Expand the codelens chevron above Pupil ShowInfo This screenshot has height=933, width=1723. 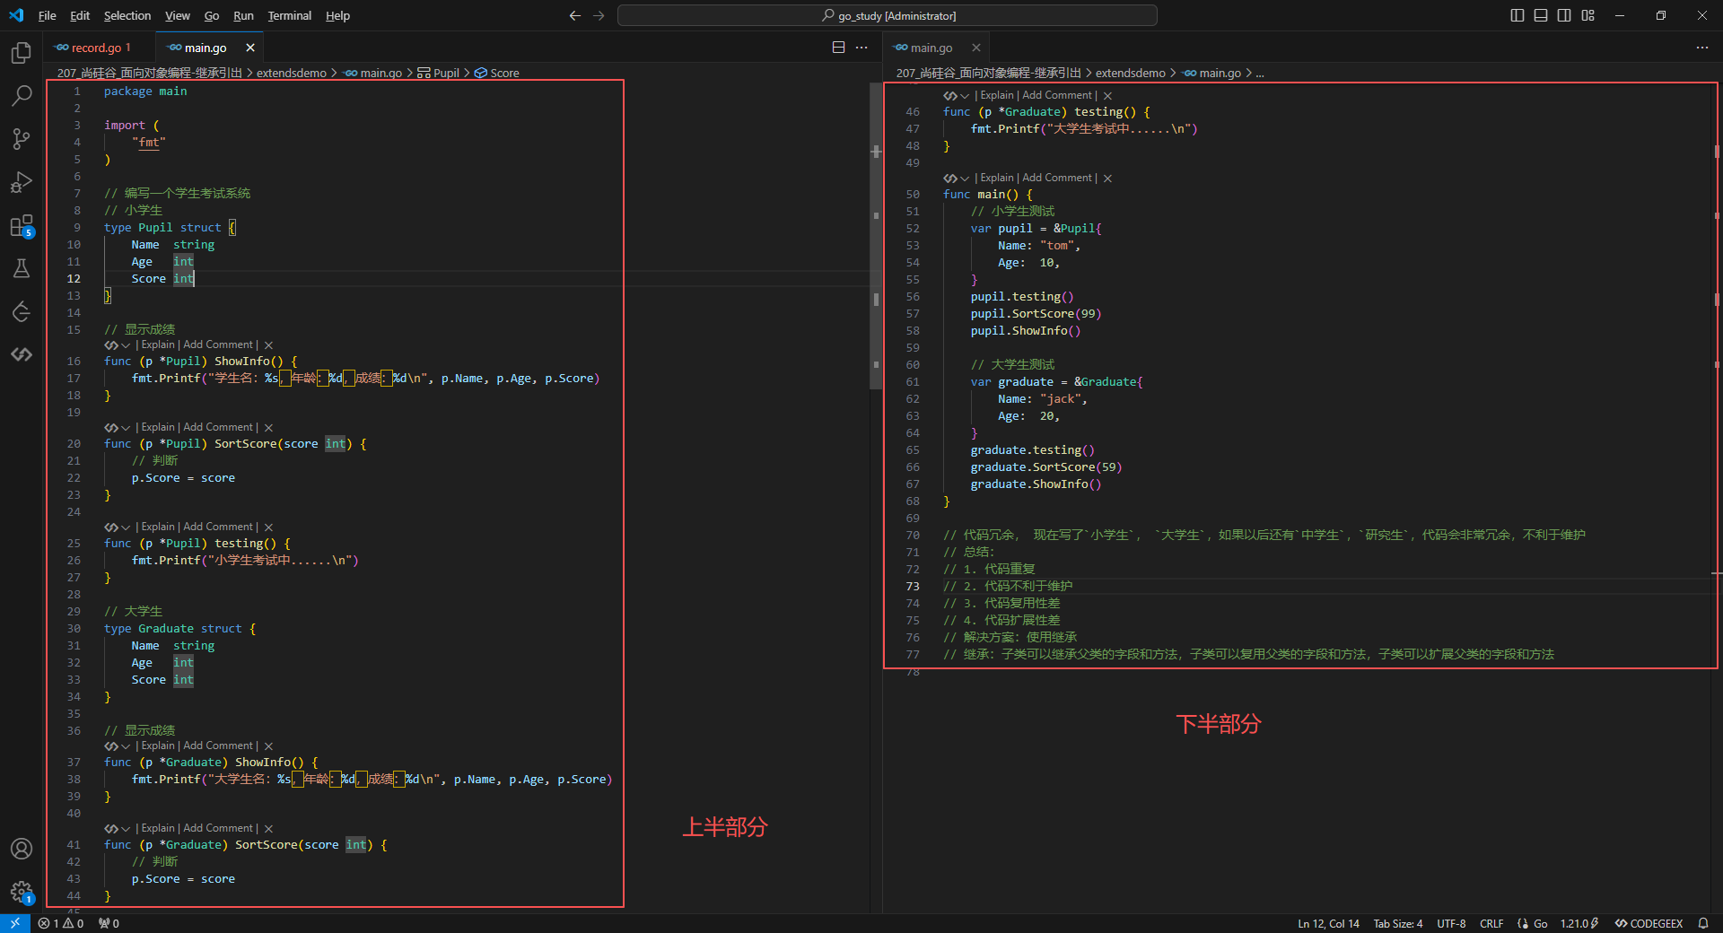coord(126,345)
